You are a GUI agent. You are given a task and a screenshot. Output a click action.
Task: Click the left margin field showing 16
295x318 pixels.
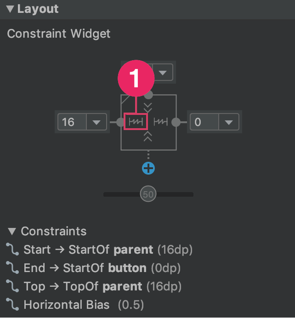click(x=72, y=122)
